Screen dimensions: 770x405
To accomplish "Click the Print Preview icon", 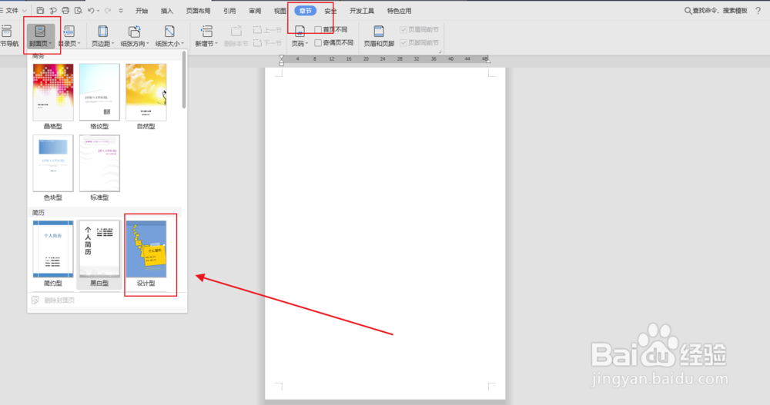I will coord(78,10).
